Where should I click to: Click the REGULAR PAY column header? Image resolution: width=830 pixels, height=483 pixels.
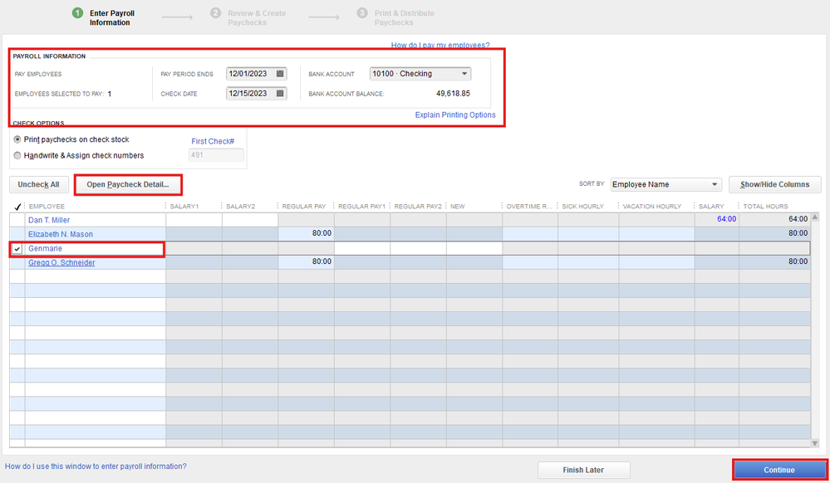point(304,207)
